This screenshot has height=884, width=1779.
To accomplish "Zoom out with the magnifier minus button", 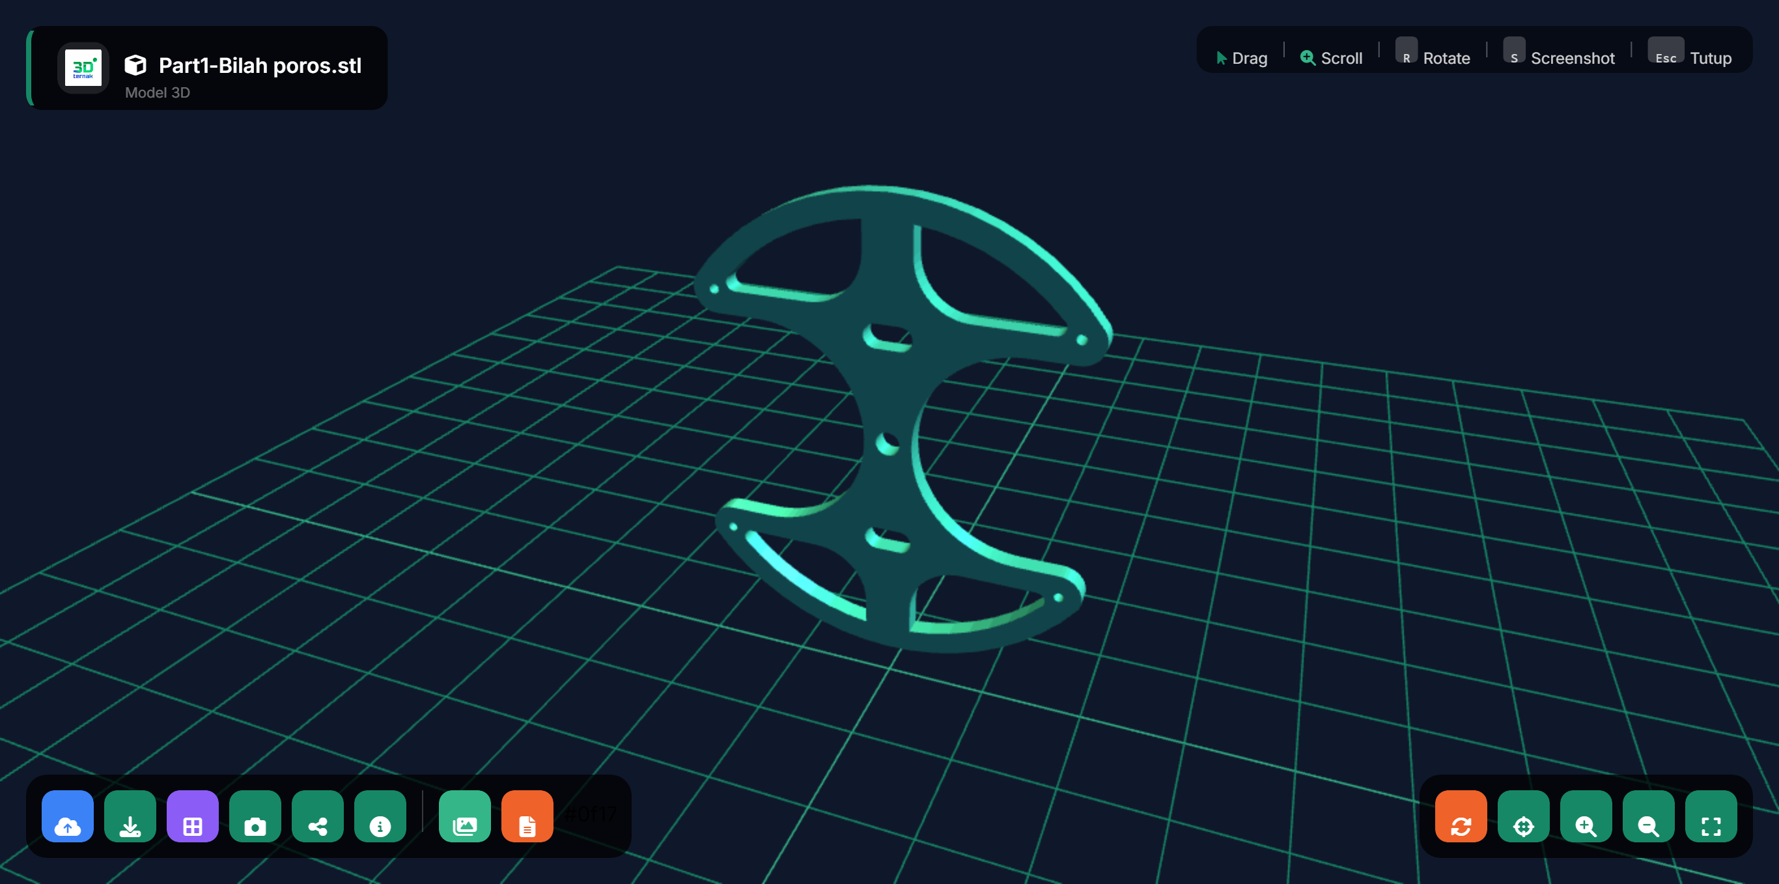I will 1649,816.
